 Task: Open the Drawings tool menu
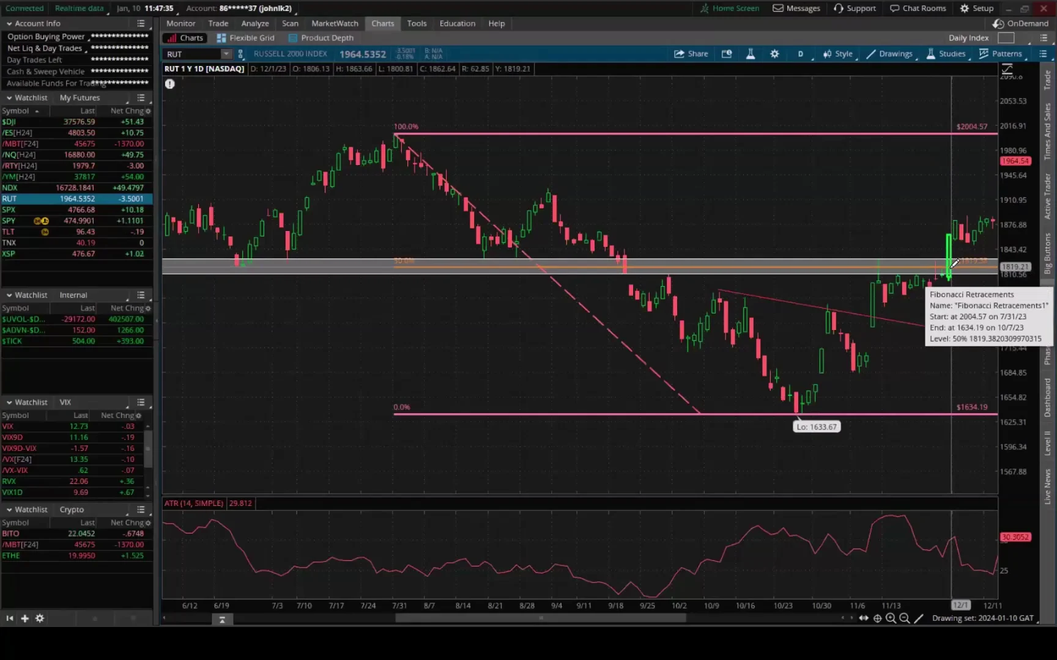tap(889, 54)
